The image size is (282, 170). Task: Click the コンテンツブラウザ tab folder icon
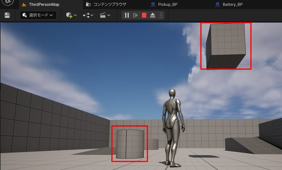tap(88, 5)
